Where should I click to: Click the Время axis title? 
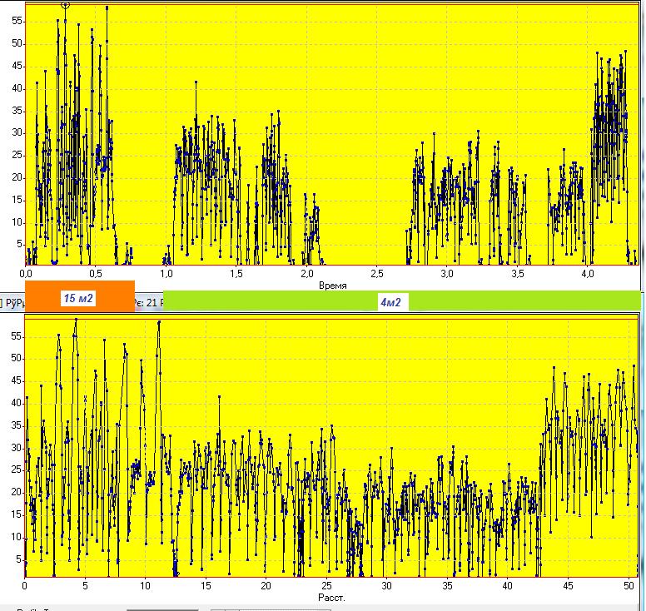pos(332,285)
